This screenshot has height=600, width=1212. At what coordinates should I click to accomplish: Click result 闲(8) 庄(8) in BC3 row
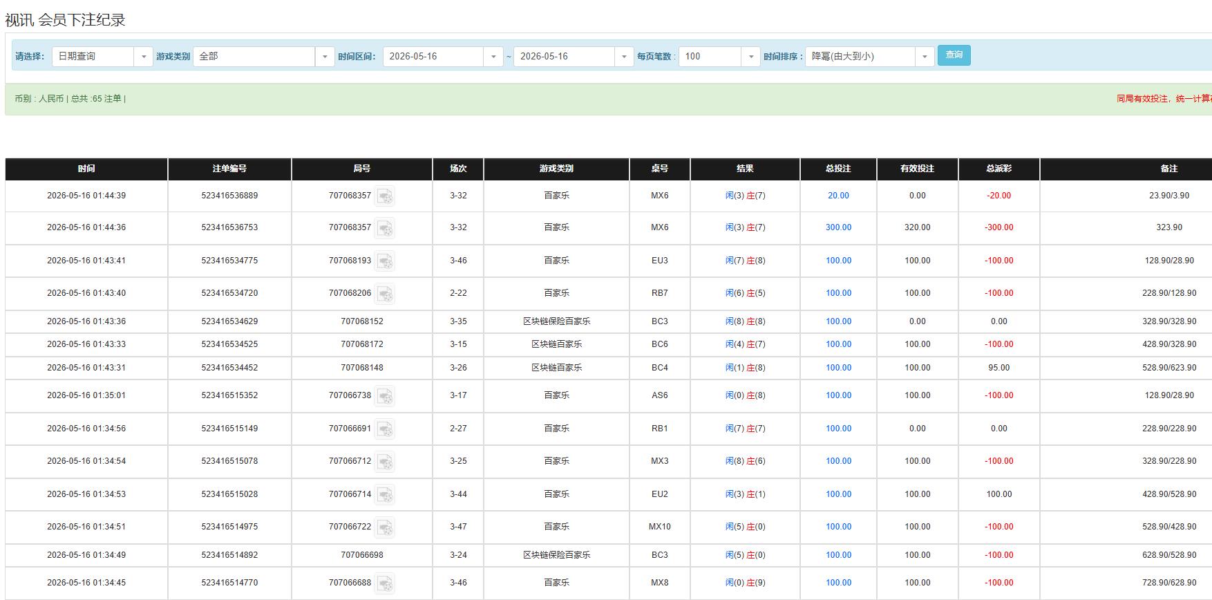745,321
